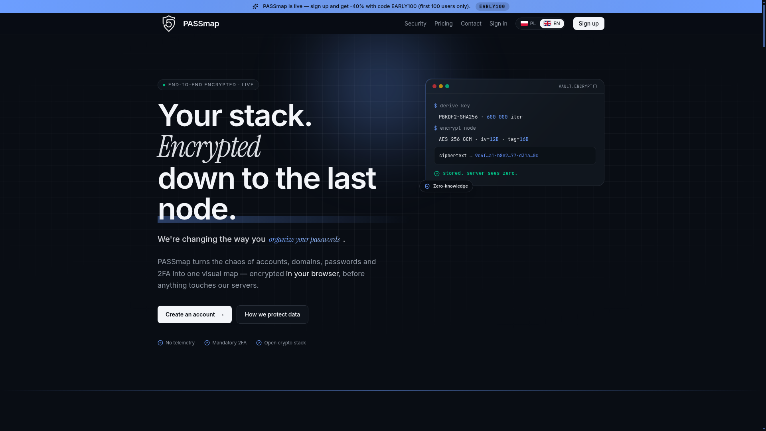Click the "Your stack." headline
This screenshot has height=431, width=766.
[x=235, y=116]
